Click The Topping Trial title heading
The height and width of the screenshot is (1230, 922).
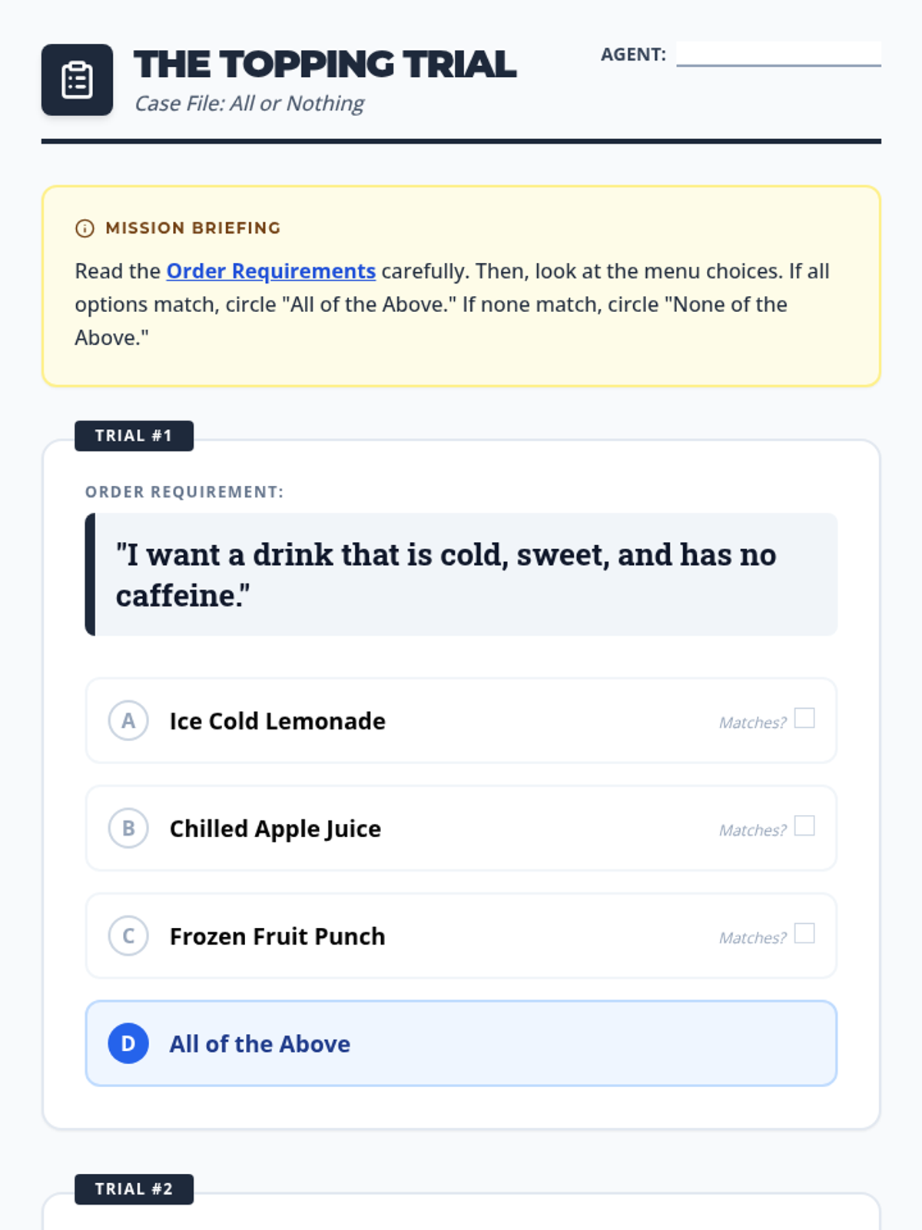(325, 65)
